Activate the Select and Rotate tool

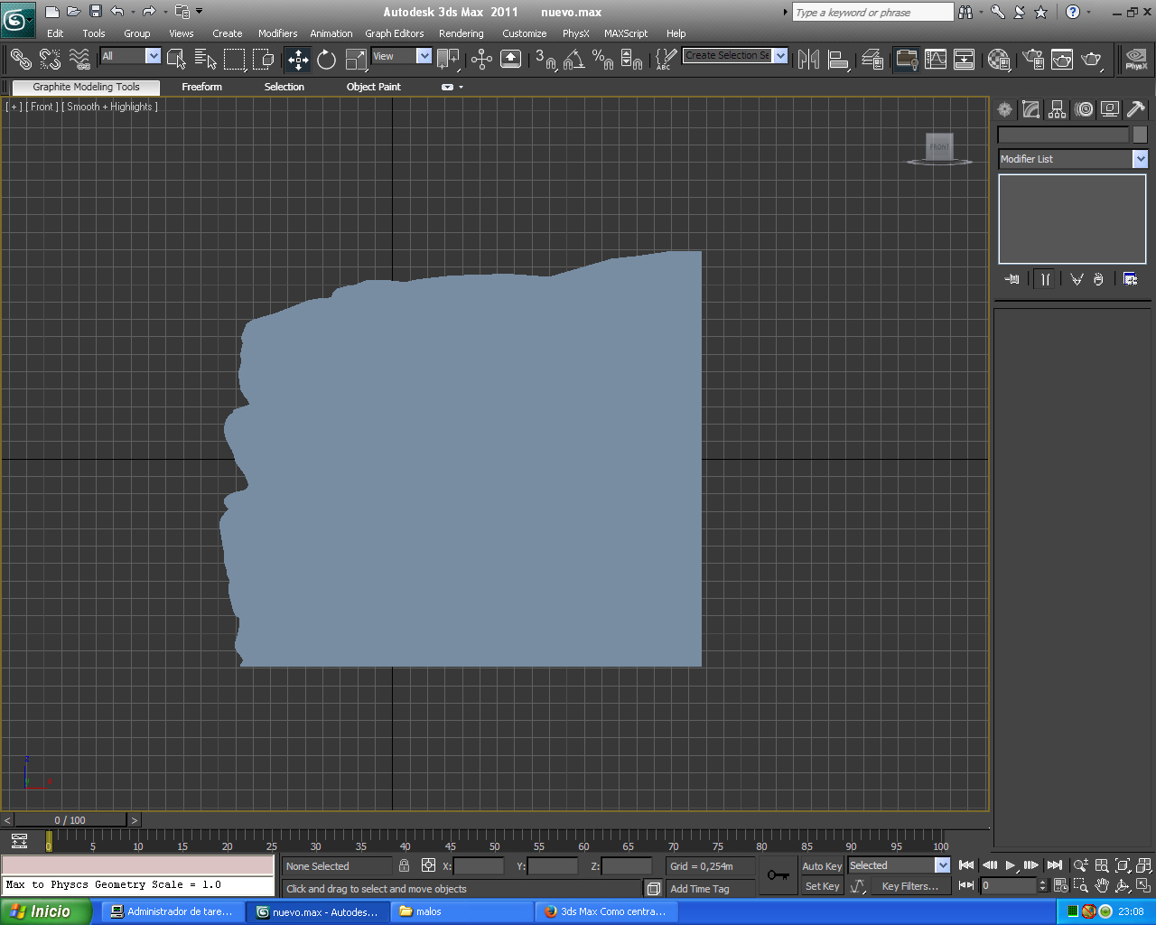[327, 60]
